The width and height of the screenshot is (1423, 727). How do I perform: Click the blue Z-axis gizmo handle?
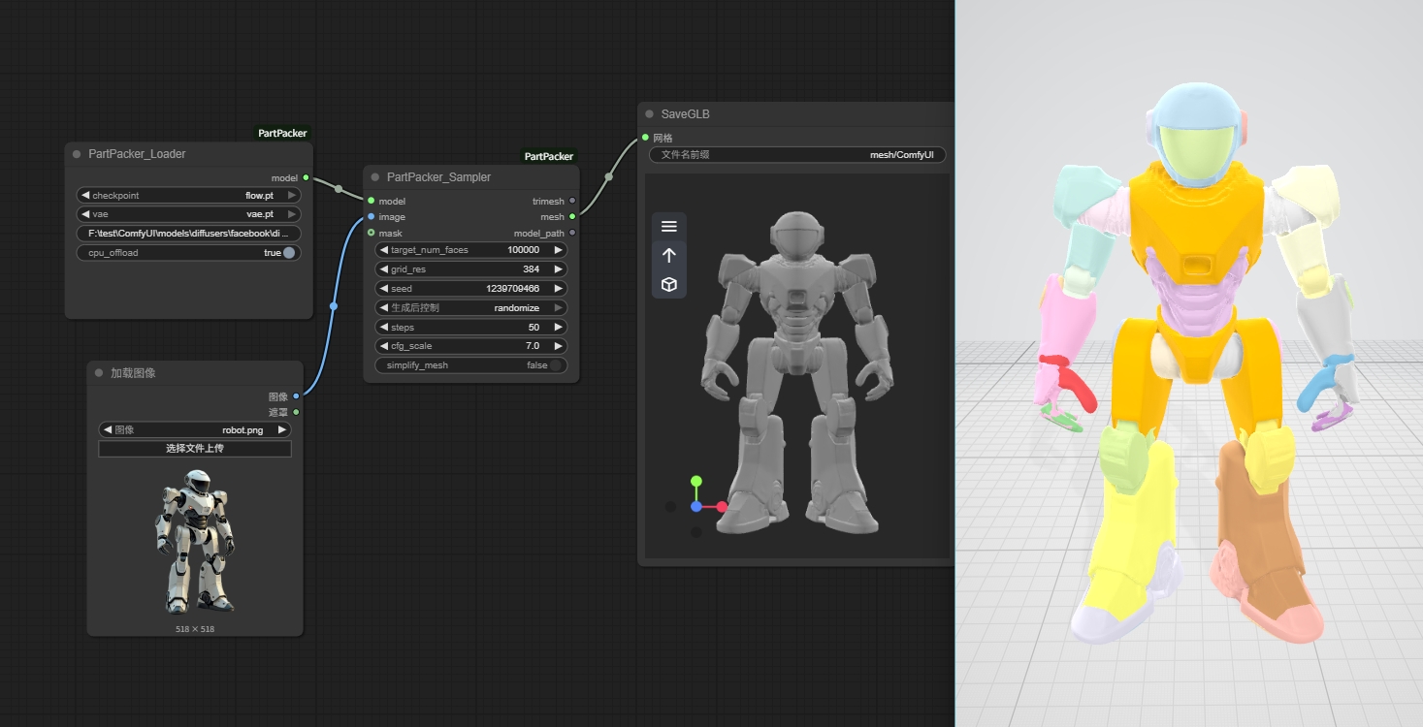pyautogui.click(x=695, y=507)
